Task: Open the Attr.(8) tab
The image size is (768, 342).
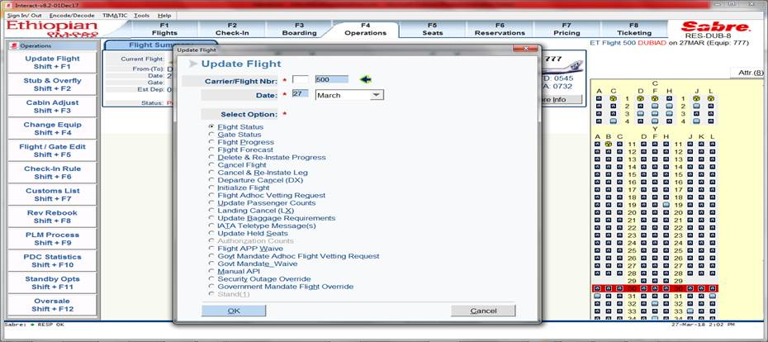Action: click(x=751, y=73)
